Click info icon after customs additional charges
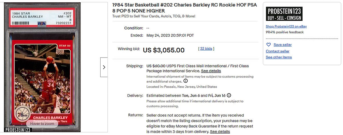343x135 pixels. click(185, 81)
